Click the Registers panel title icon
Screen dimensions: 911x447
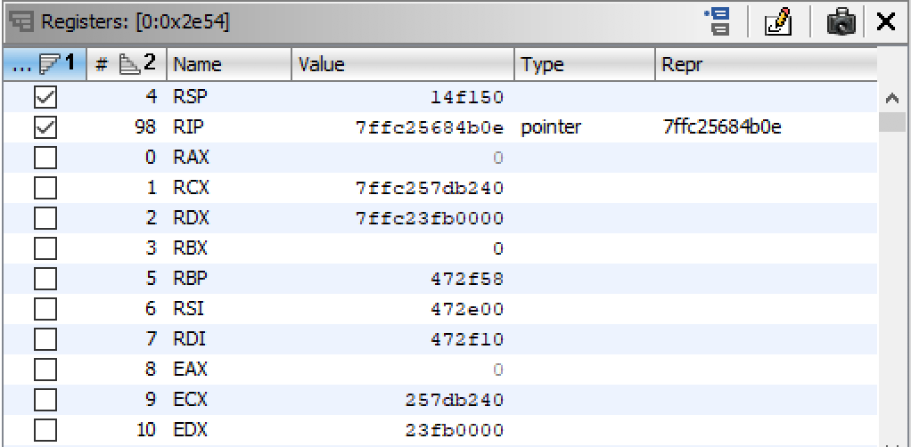(21, 22)
